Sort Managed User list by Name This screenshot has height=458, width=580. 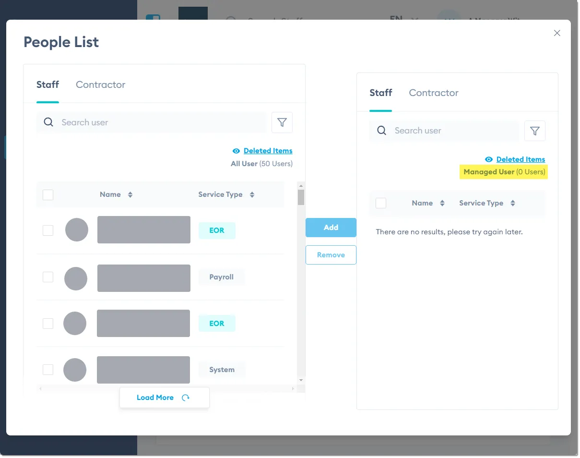[x=442, y=203]
